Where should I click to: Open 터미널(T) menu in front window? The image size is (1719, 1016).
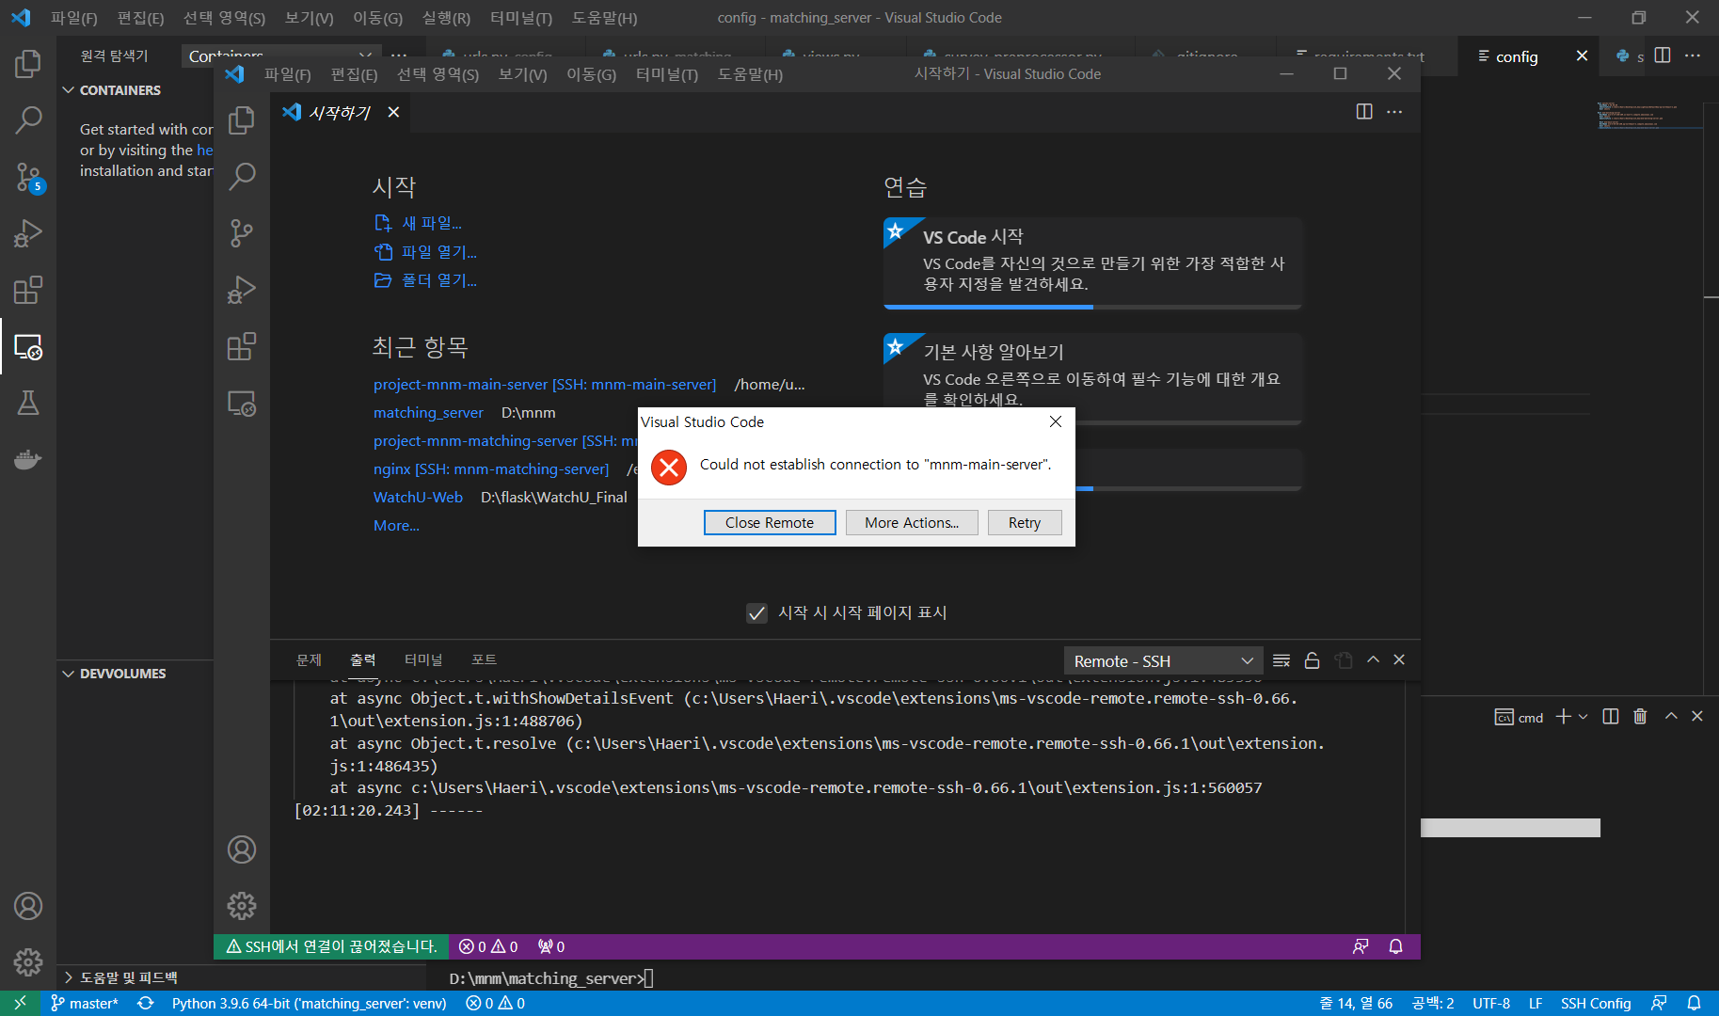coord(667,74)
